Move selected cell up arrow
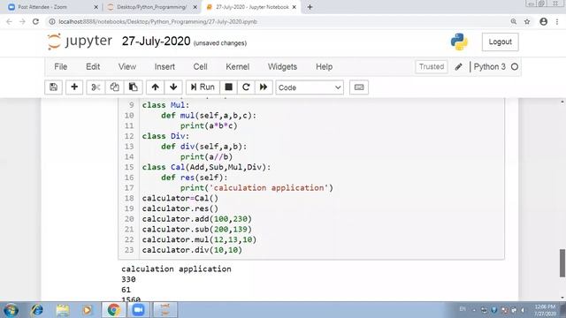566x318 pixels. point(156,87)
